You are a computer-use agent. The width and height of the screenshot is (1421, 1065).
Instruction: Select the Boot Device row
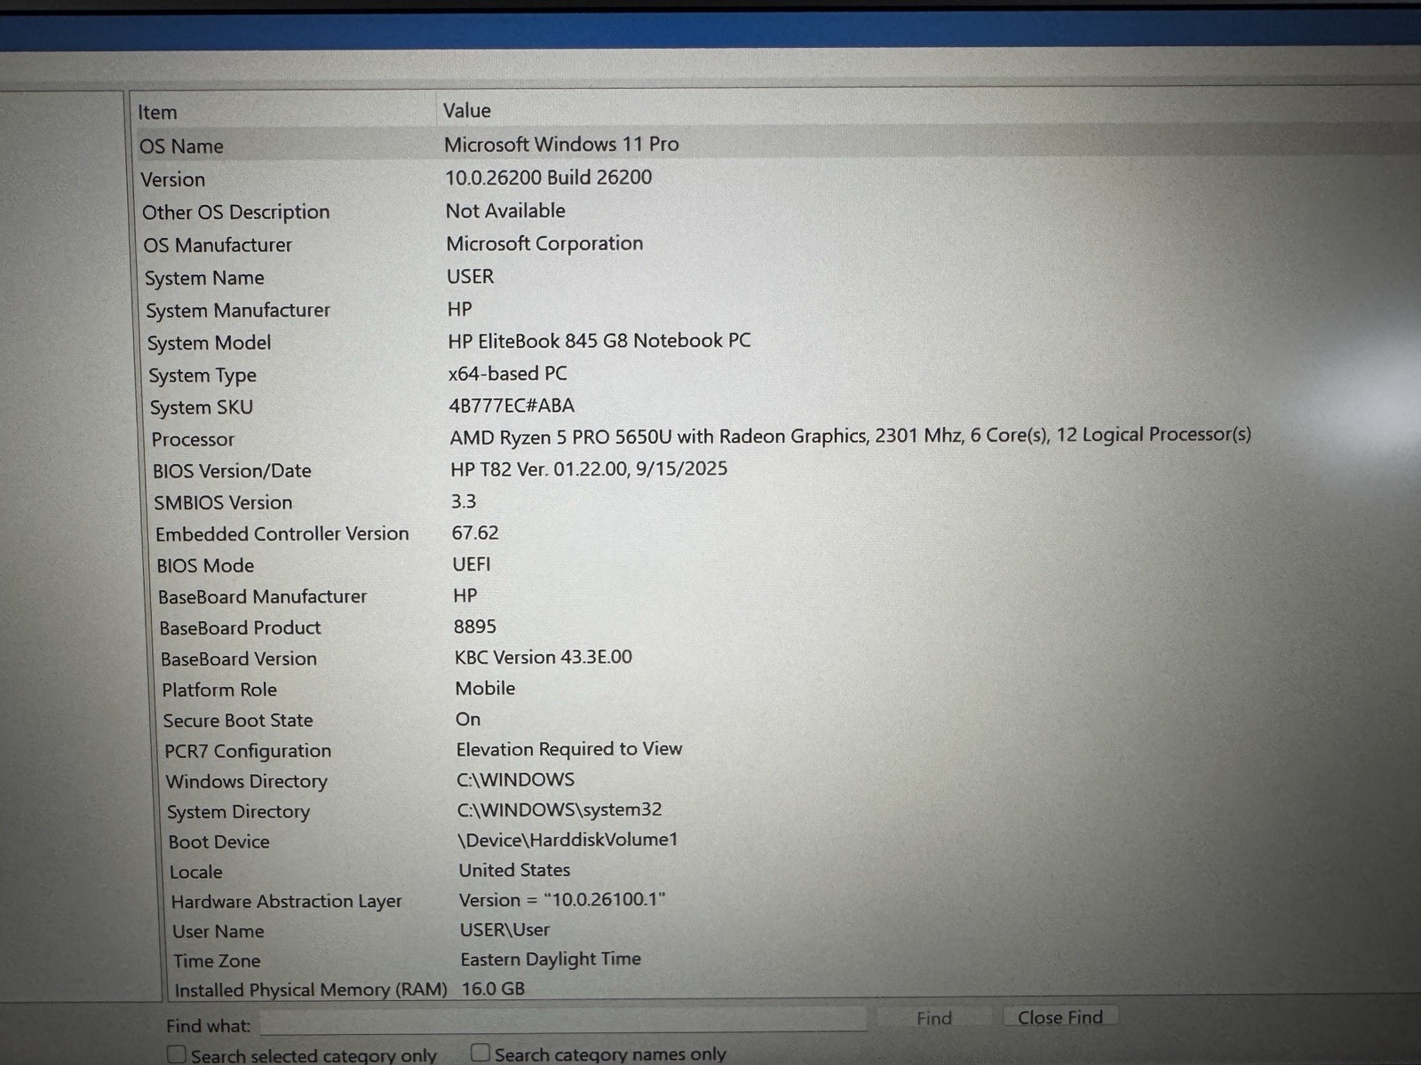point(219,842)
